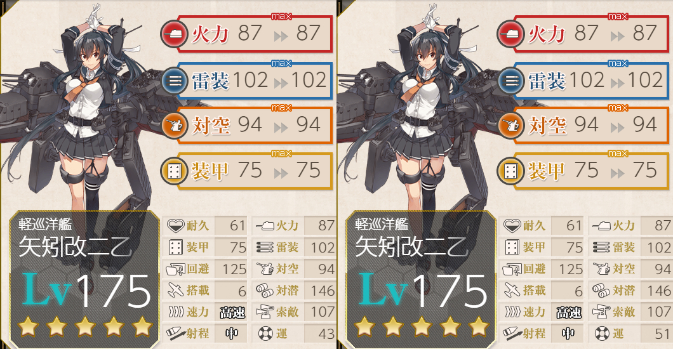
Task: Click the orange anti-air gun icon, left panel
Action: point(174,125)
